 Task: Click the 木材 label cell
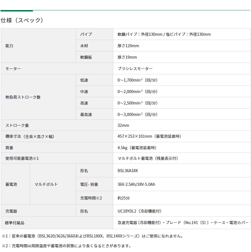tap(94, 46)
